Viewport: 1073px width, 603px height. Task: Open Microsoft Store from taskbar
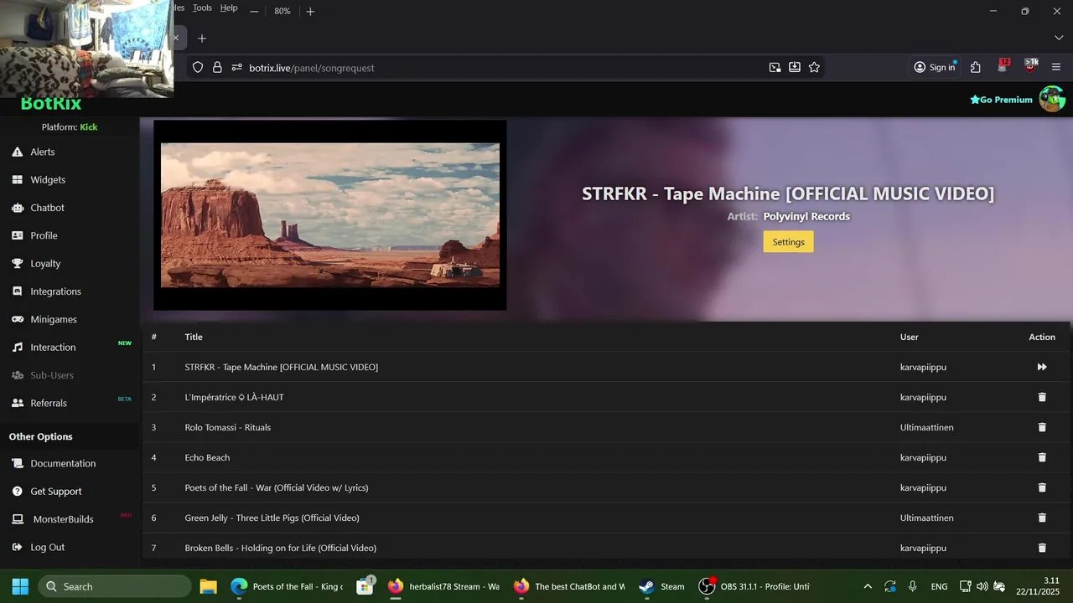(x=365, y=586)
